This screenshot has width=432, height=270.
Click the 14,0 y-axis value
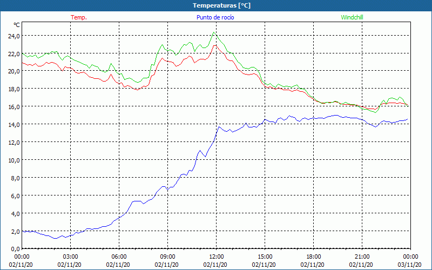[14, 125]
